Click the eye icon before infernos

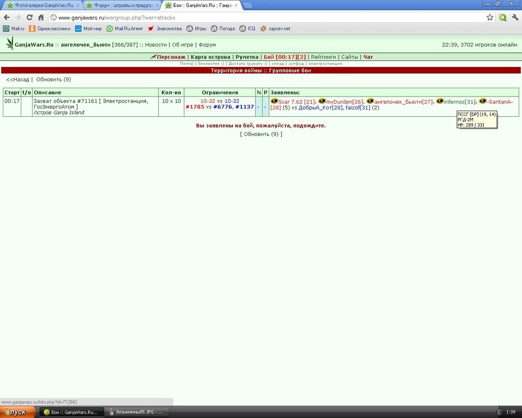click(x=440, y=101)
